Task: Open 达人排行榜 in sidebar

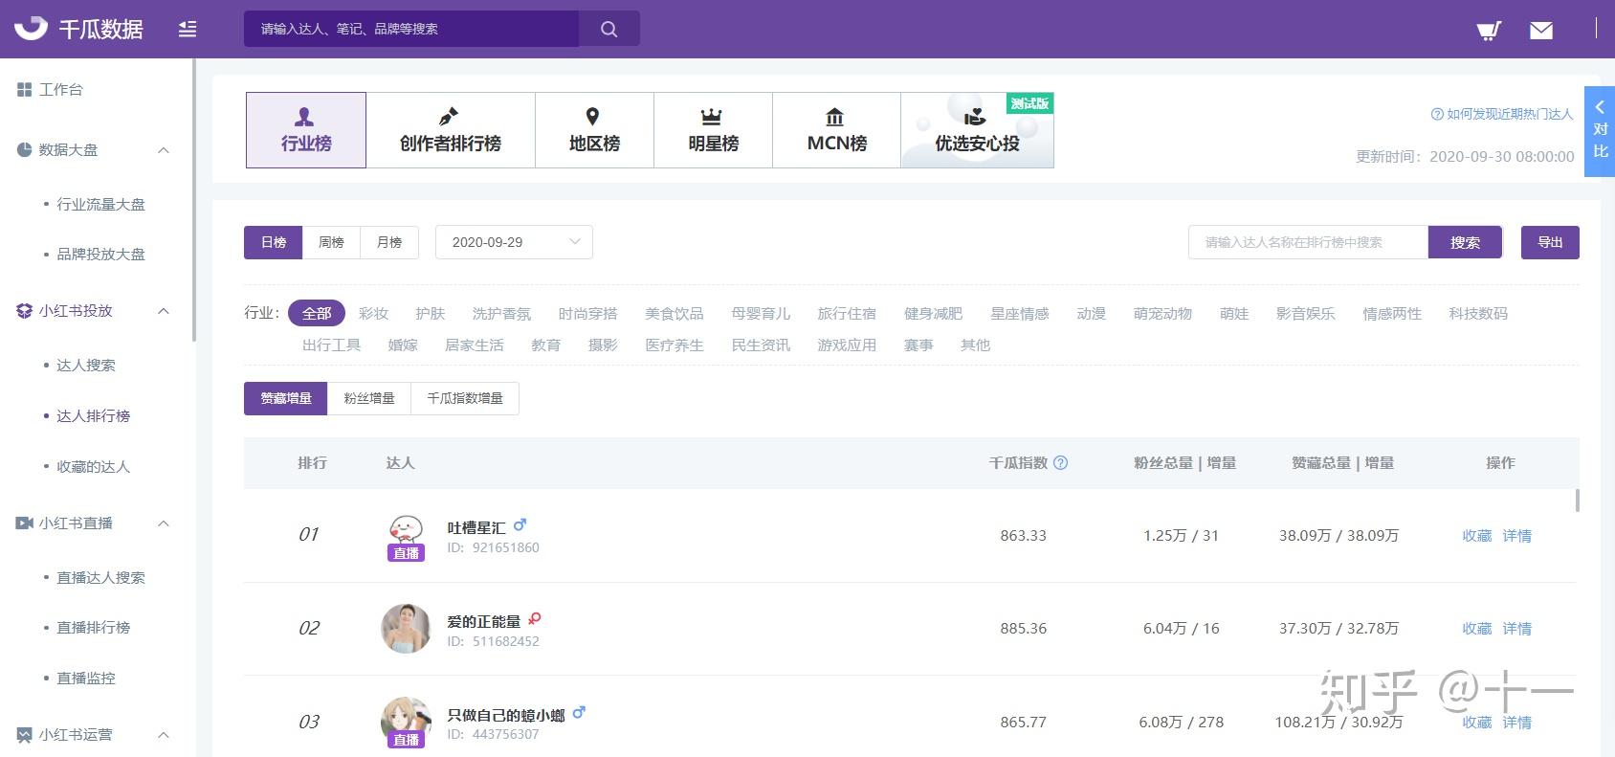Action: [93, 415]
